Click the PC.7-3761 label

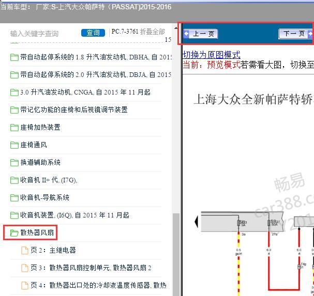(125, 32)
